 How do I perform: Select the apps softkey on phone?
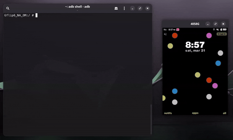(x=195, y=113)
